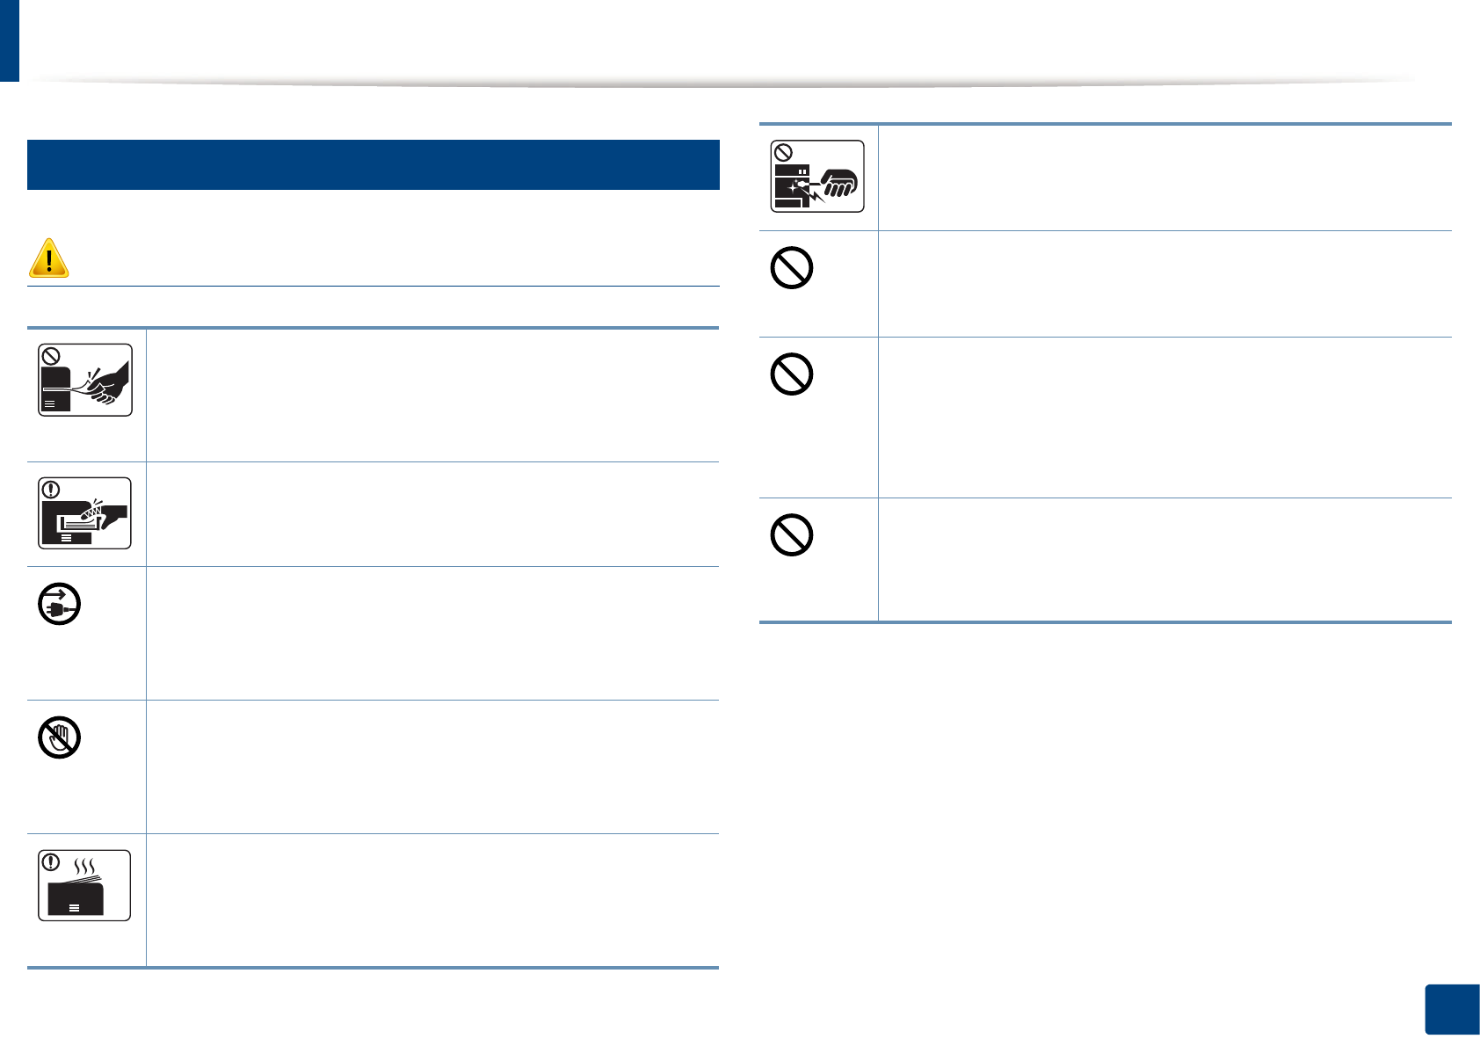
Task: Click the do-not-touch hand icon
Action: tap(60, 737)
